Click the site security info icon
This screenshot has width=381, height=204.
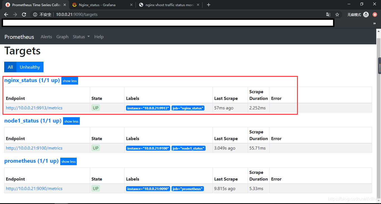[35, 15]
